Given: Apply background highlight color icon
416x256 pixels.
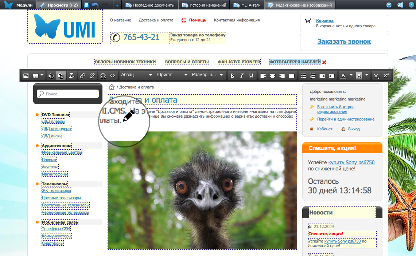Looking at the screenshot, I should coord(359,76).
